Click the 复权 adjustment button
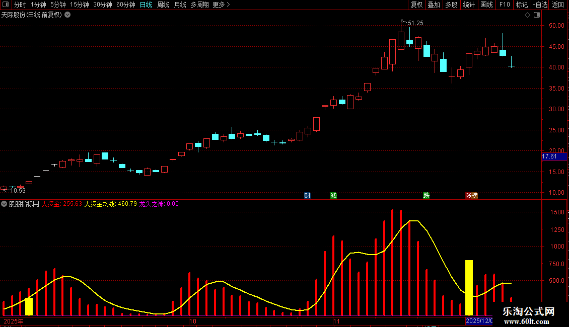The width and height of the screenshot is (569, 327). pos(416,5)
